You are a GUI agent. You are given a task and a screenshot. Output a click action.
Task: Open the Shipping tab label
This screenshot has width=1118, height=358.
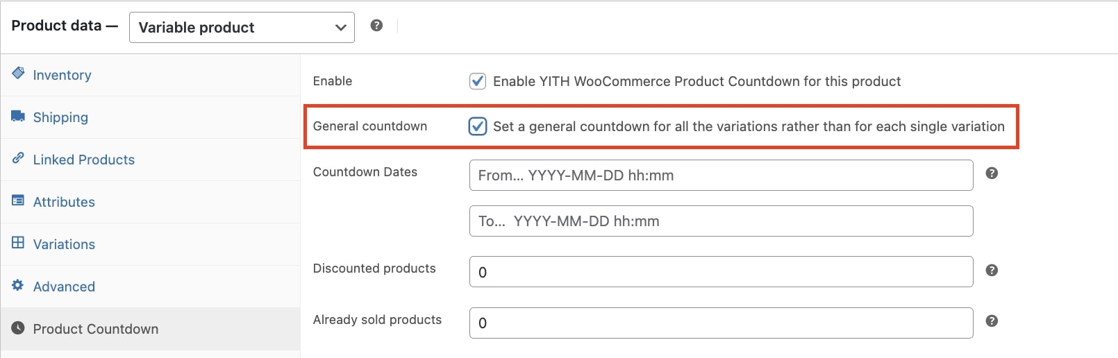[60, 117]
